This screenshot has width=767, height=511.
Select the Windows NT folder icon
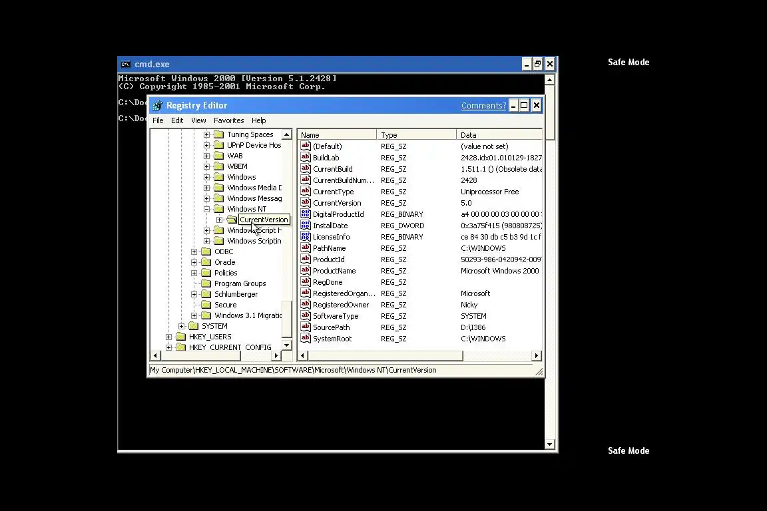pyautogui.click(x=218, y=210)
